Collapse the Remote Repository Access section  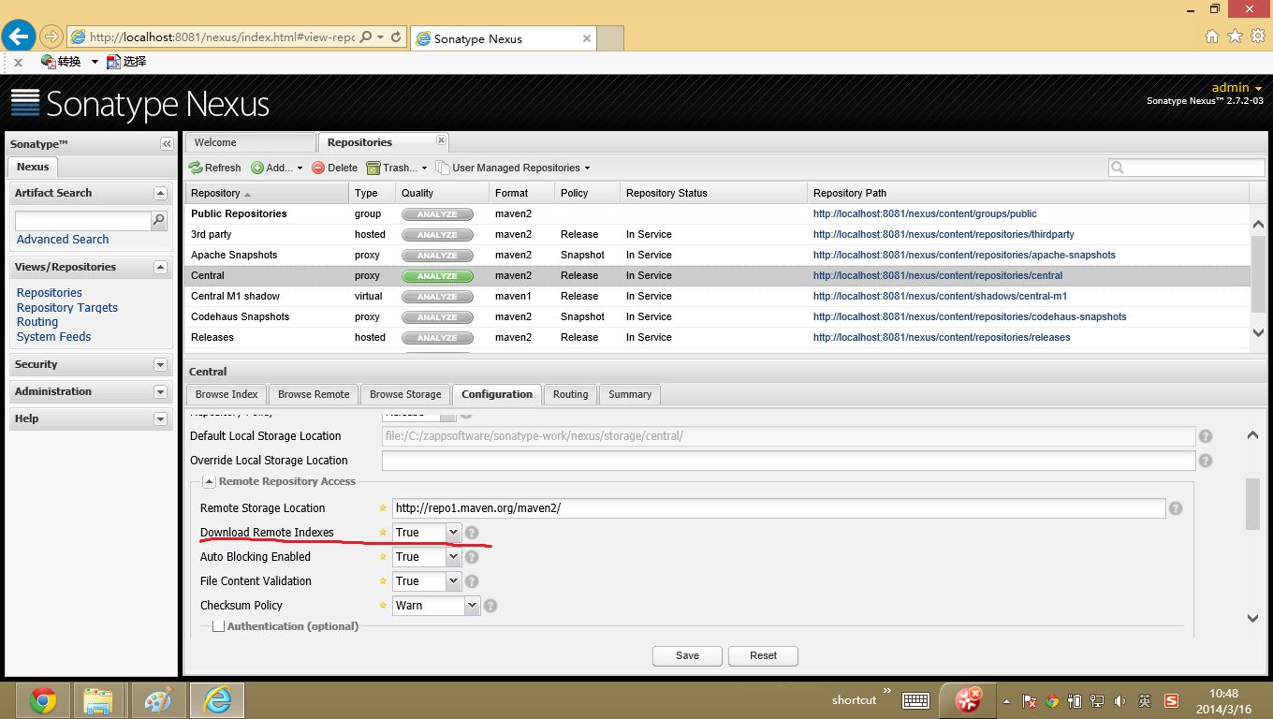tap(209, 481)
